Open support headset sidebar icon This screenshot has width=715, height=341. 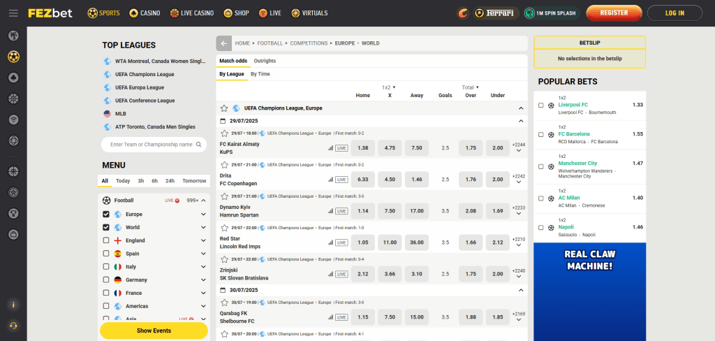pyautogui.click(x=13, y=326)
